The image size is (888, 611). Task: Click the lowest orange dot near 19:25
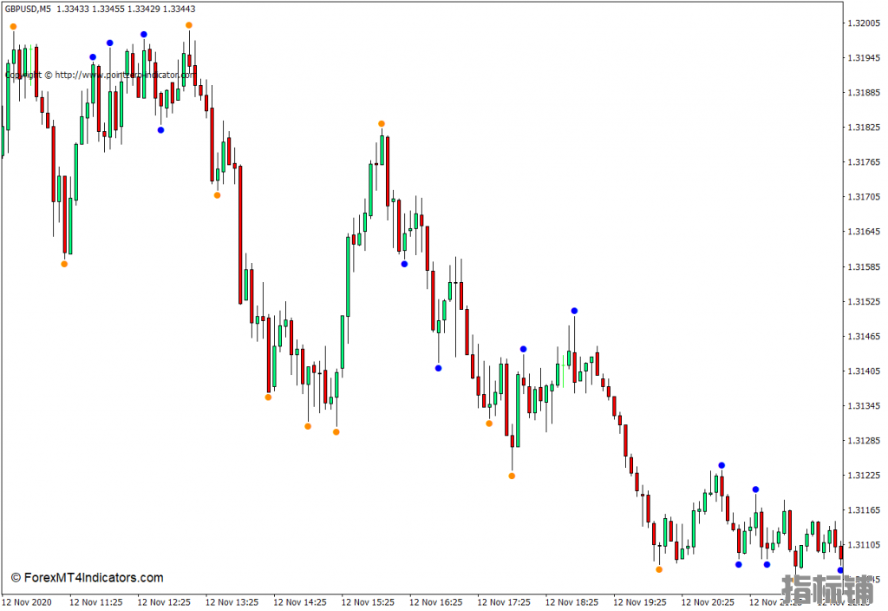coord(659,569)
